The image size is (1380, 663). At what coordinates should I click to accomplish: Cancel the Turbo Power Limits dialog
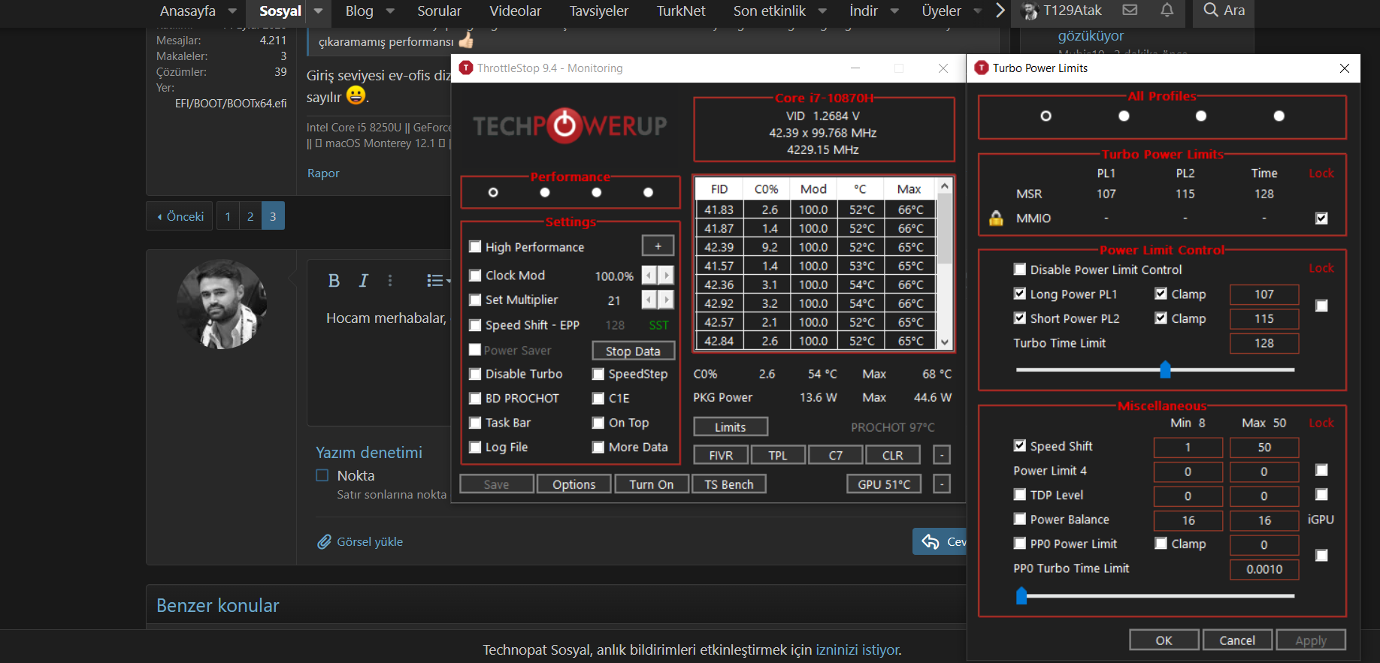tap(1237, 640)
